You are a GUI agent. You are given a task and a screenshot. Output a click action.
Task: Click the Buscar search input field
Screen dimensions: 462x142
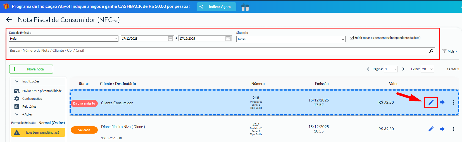pyautogui.click(x=218, y=51)
